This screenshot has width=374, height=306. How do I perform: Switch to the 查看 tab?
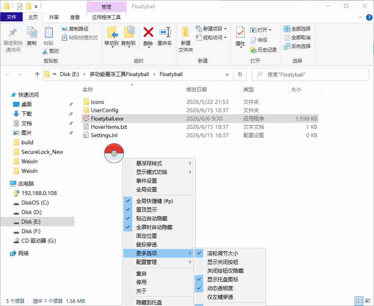tap(75, 17)
